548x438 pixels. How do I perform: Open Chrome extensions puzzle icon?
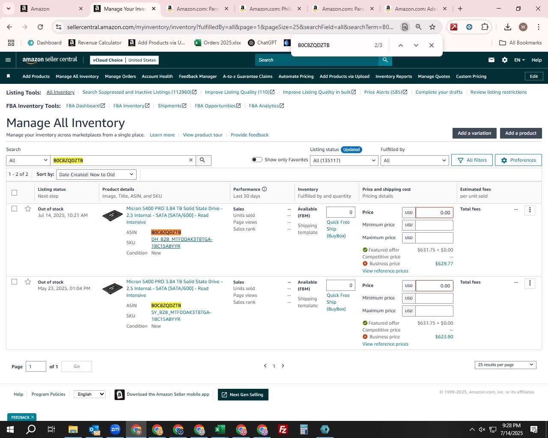485,27
